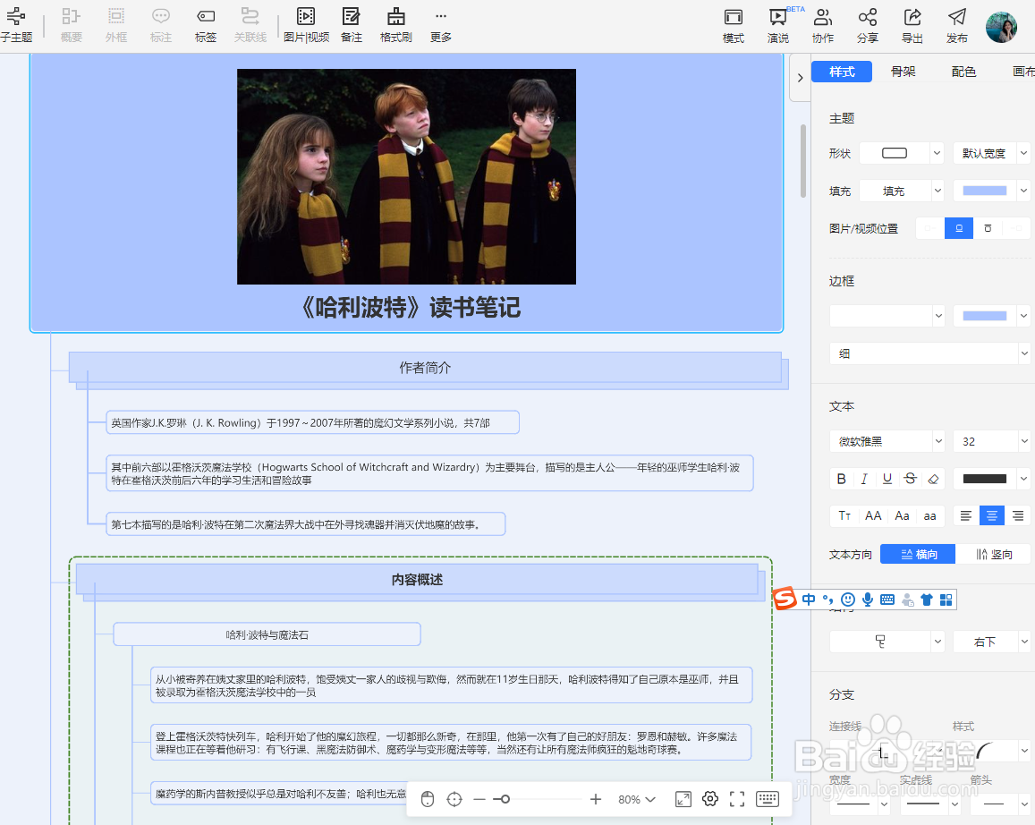Click the 导出 export icon
Image resolution: width=1035 pixels, height=825 pixels.
(912, 26)
